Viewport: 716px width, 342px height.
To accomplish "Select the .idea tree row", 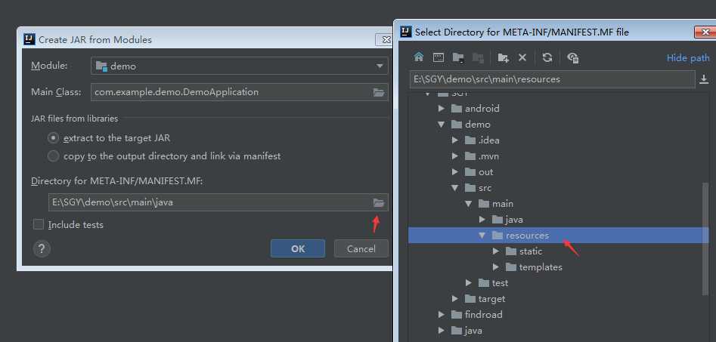I will pos(557,140).
